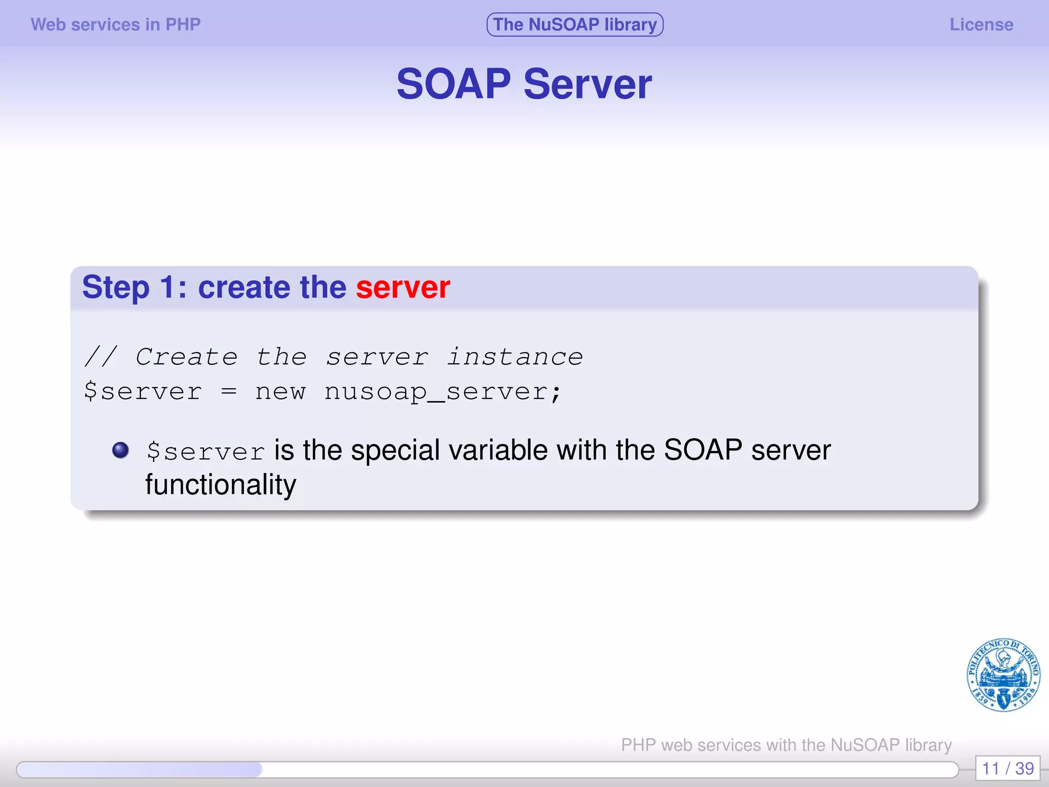Viewport: 1049px width, 787px height.
Task: Click the '// Create the server instance' comment
Action: pyautogui.click(x=333, y=357)
